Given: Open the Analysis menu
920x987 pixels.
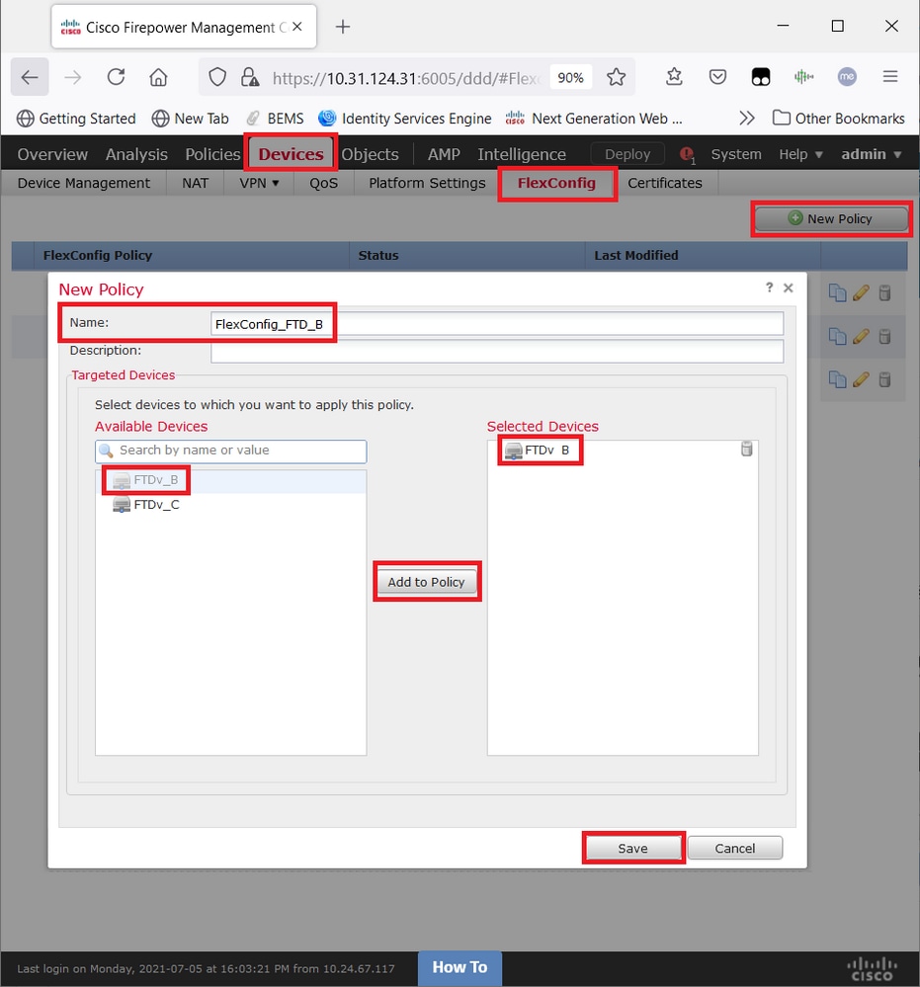Looking at the screenshot, I should 136,154.
